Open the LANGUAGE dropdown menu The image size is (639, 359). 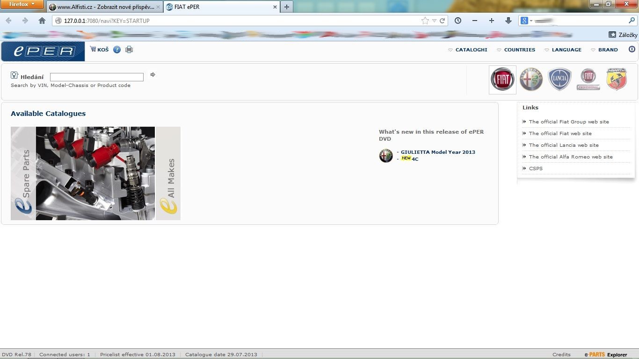(563, 50)
